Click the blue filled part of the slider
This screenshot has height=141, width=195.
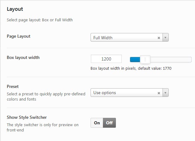click(x=135, y=60)
